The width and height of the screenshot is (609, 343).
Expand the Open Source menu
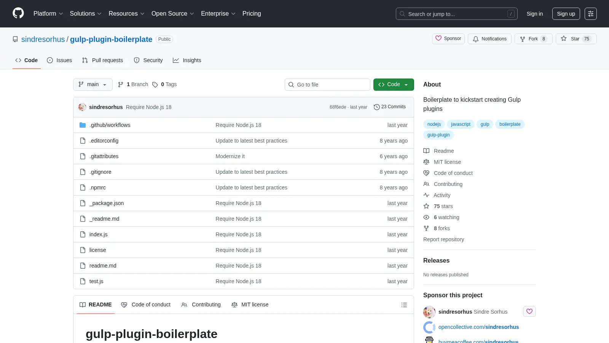tap(173, 13)
